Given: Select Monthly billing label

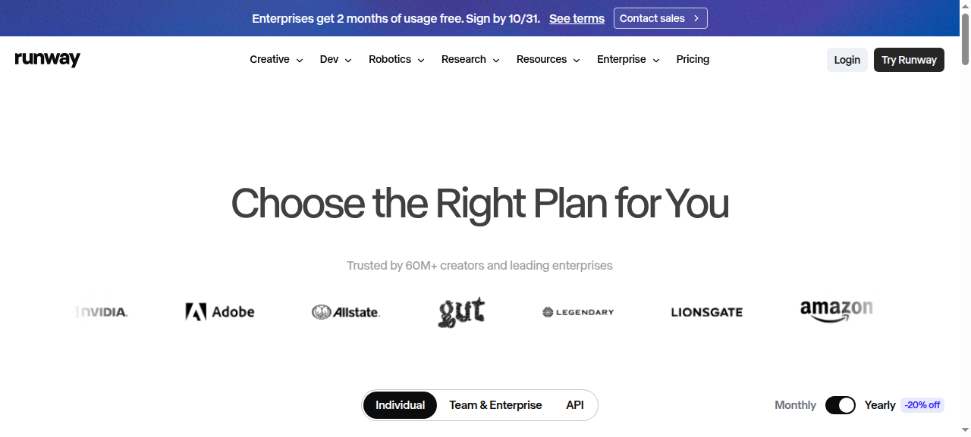Looking at the screenshot, I should point(795,405).
